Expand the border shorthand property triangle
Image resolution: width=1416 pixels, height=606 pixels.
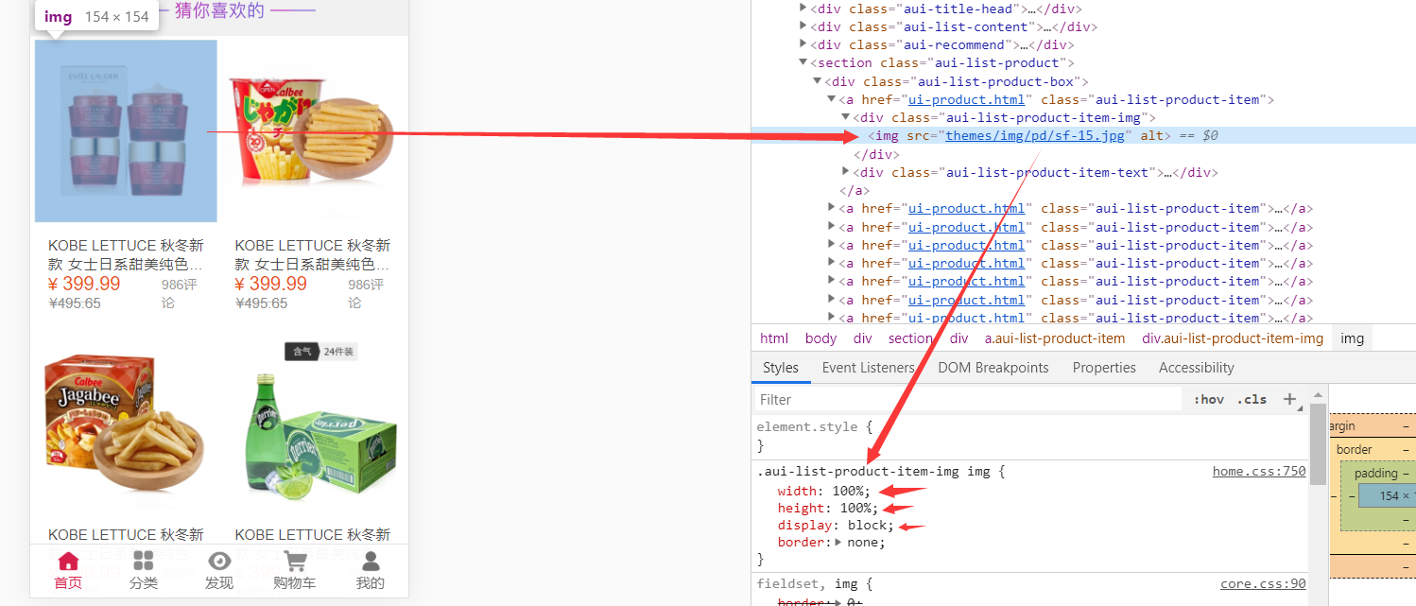[838, 543]
